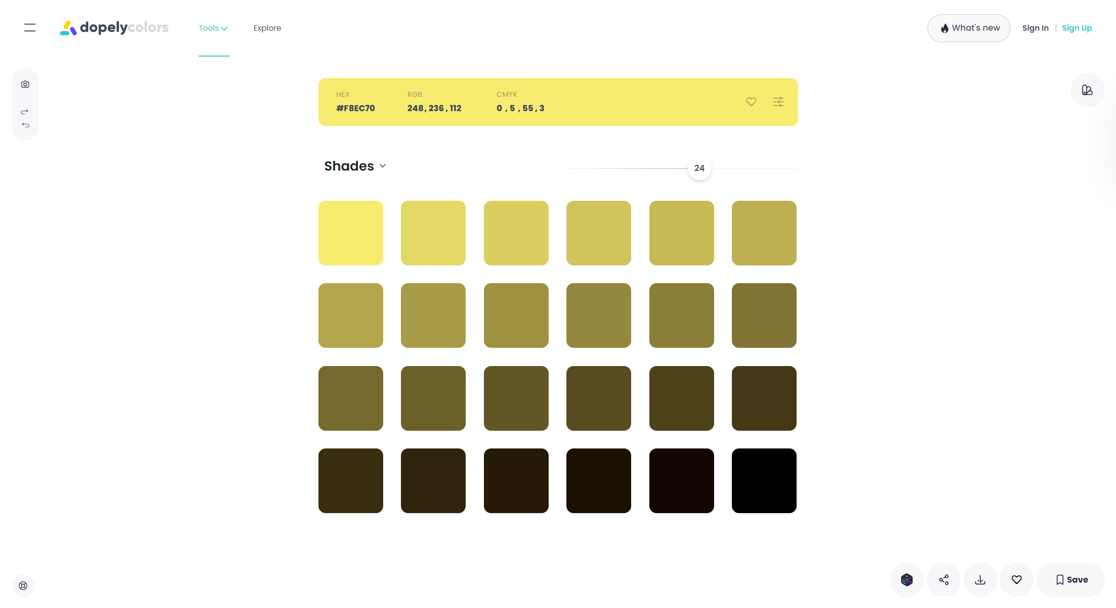
Task: Click the help lifebuoy icon
Action: coord(23,585)
